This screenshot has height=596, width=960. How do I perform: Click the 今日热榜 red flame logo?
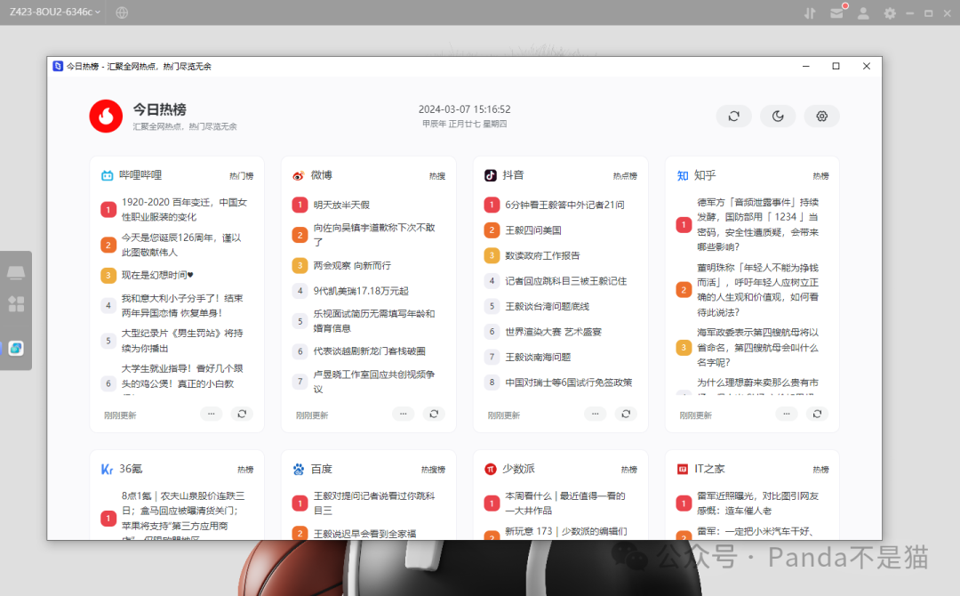pyautogui.click(x=106, y=116)
